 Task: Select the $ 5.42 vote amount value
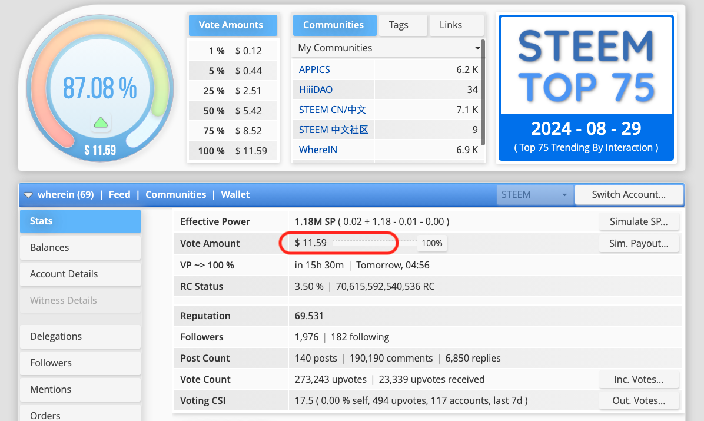coord(249,111)
